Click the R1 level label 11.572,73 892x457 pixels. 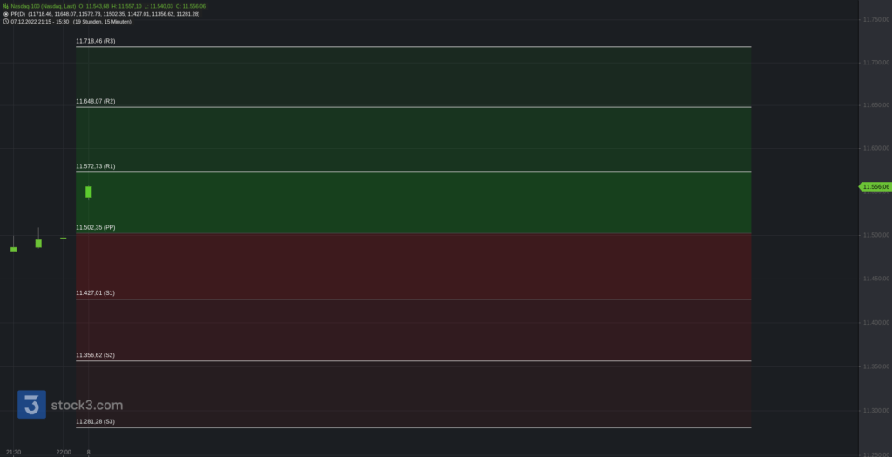(x=95, y=166)
